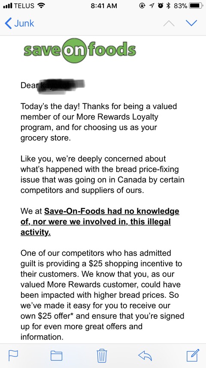Image resolution: width=206 pixels, height=368 pixels.
Task: Tap the 8:41 AM clock
Action: [x=103, y=6]
